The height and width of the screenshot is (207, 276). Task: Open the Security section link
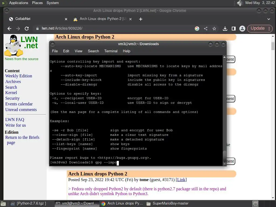(x=12, y=98)
